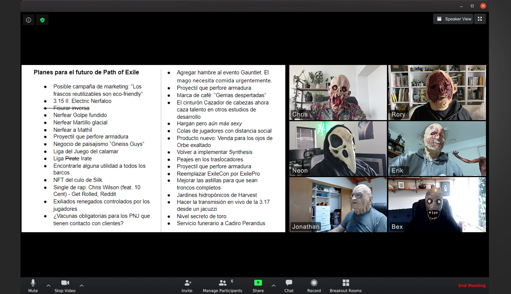Open Breakout Rooms
The height and width of the screenshot is (294, 511).
pyautogui.click(x=346, y=286)
